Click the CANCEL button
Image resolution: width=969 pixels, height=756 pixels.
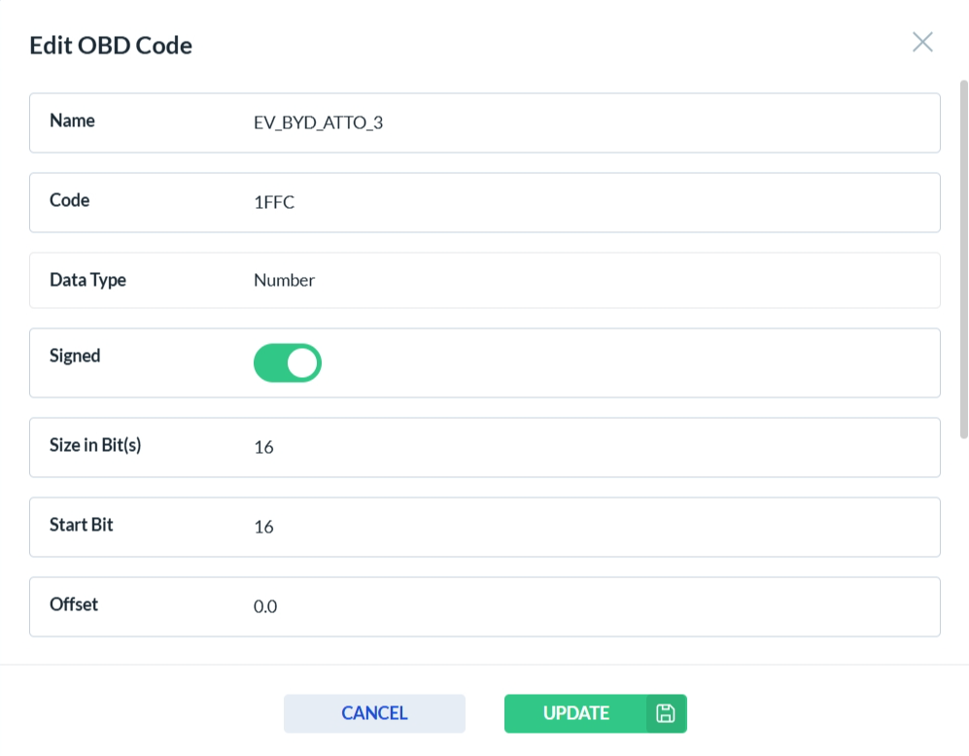(x=374, y=713)
